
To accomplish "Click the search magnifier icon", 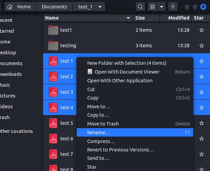I will tap(141, 7).
